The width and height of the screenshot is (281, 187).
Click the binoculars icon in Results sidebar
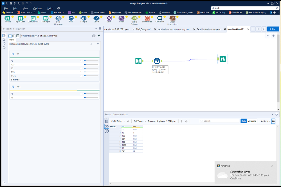pos(107,126)
